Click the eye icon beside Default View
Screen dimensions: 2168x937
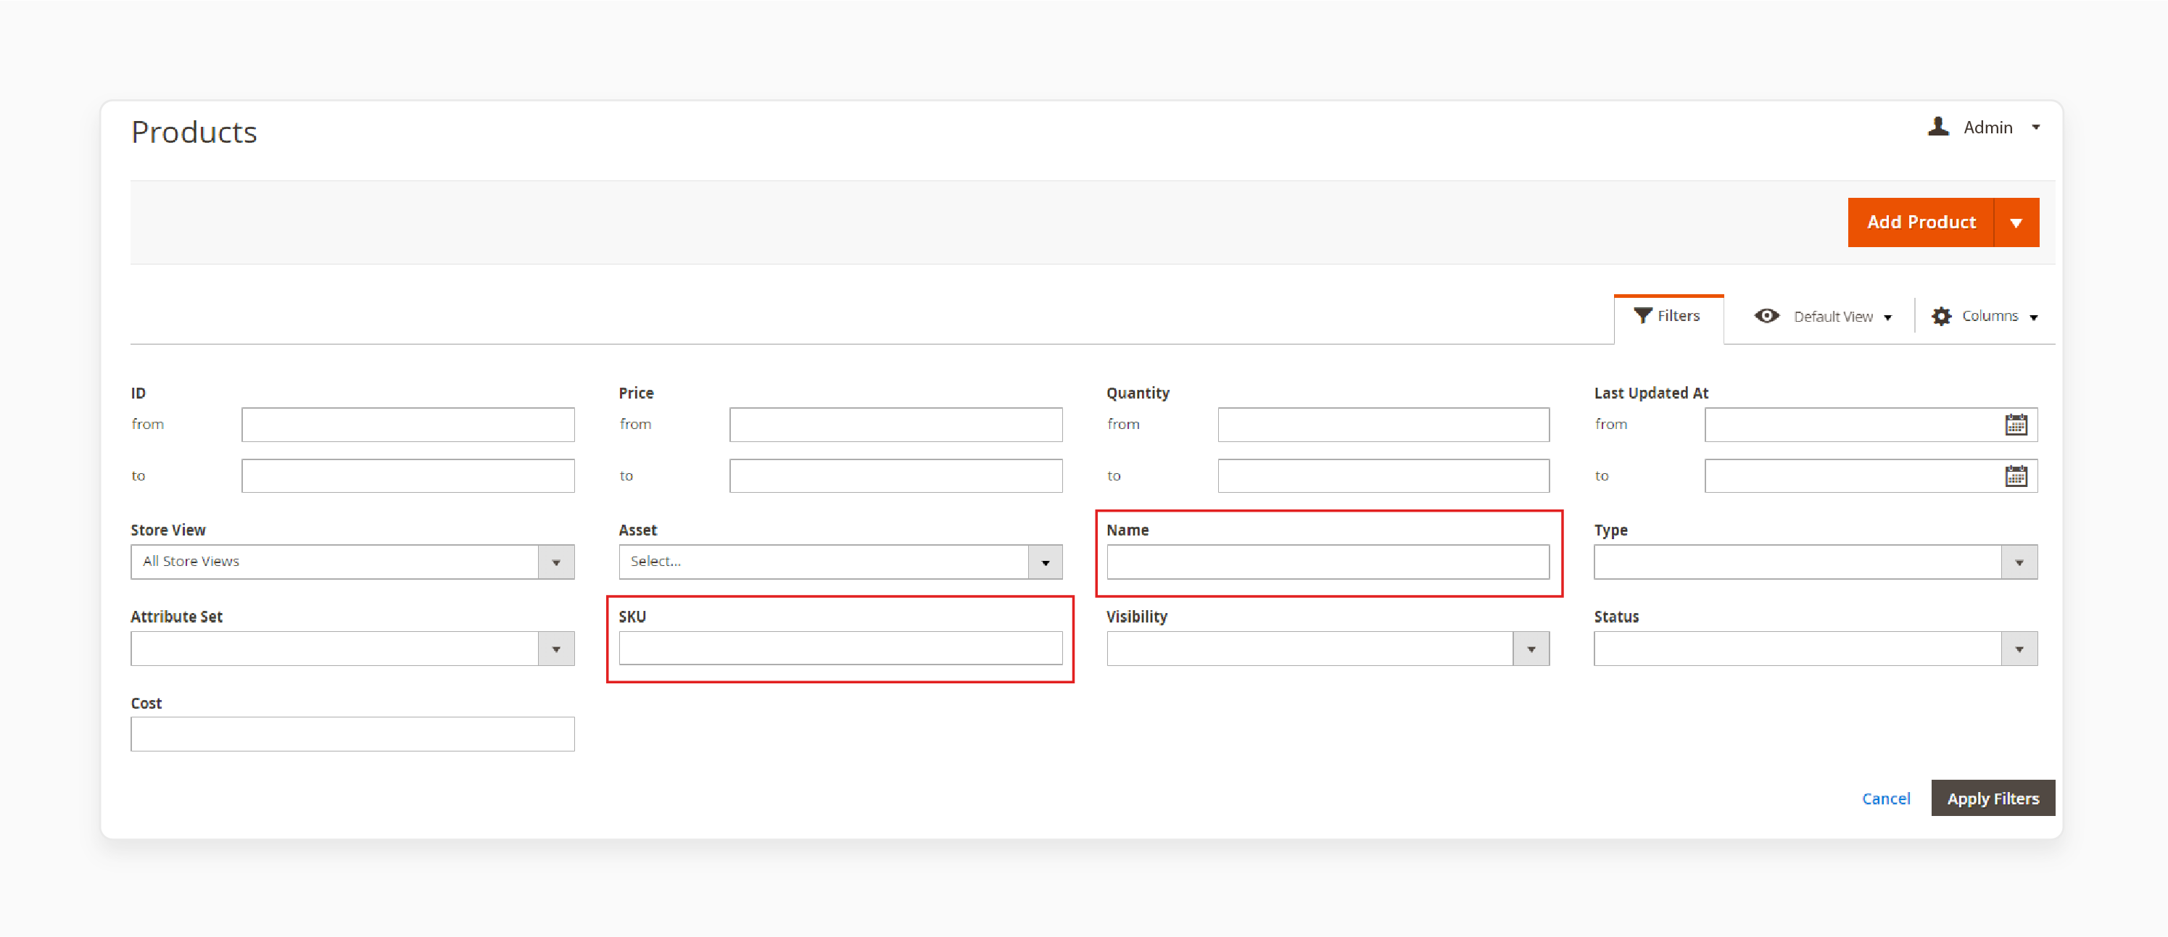point(1766,315)
